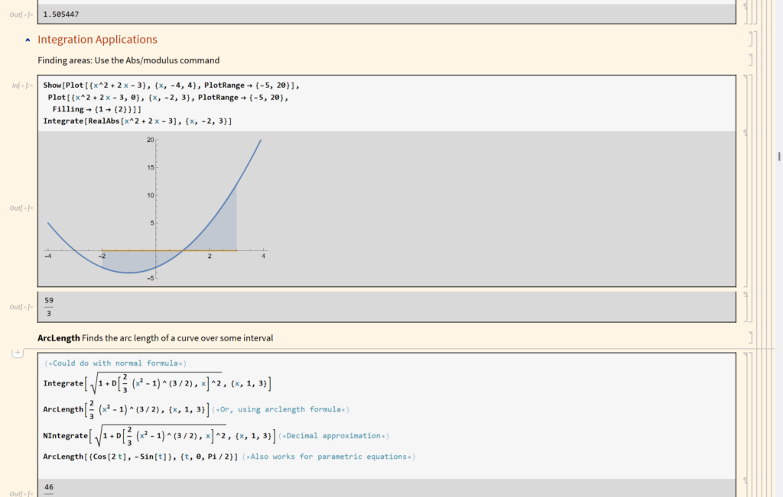The height and width of the screenshot is (497, 783).
Task: Click the "+" cell insertion button in the left margin
Action: coord(17,353)
